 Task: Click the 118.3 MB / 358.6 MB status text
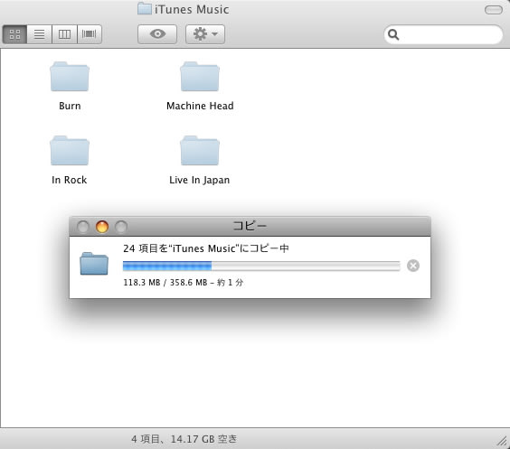[x=184, y=283]
